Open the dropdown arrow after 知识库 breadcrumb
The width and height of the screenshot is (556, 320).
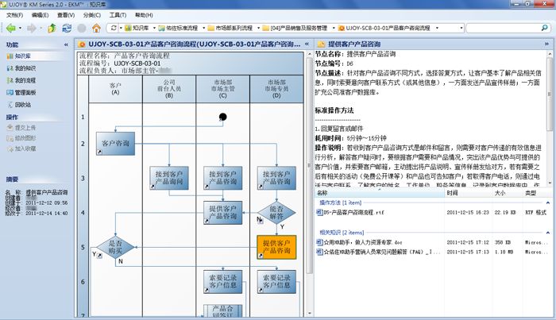(x=154, y=28)
